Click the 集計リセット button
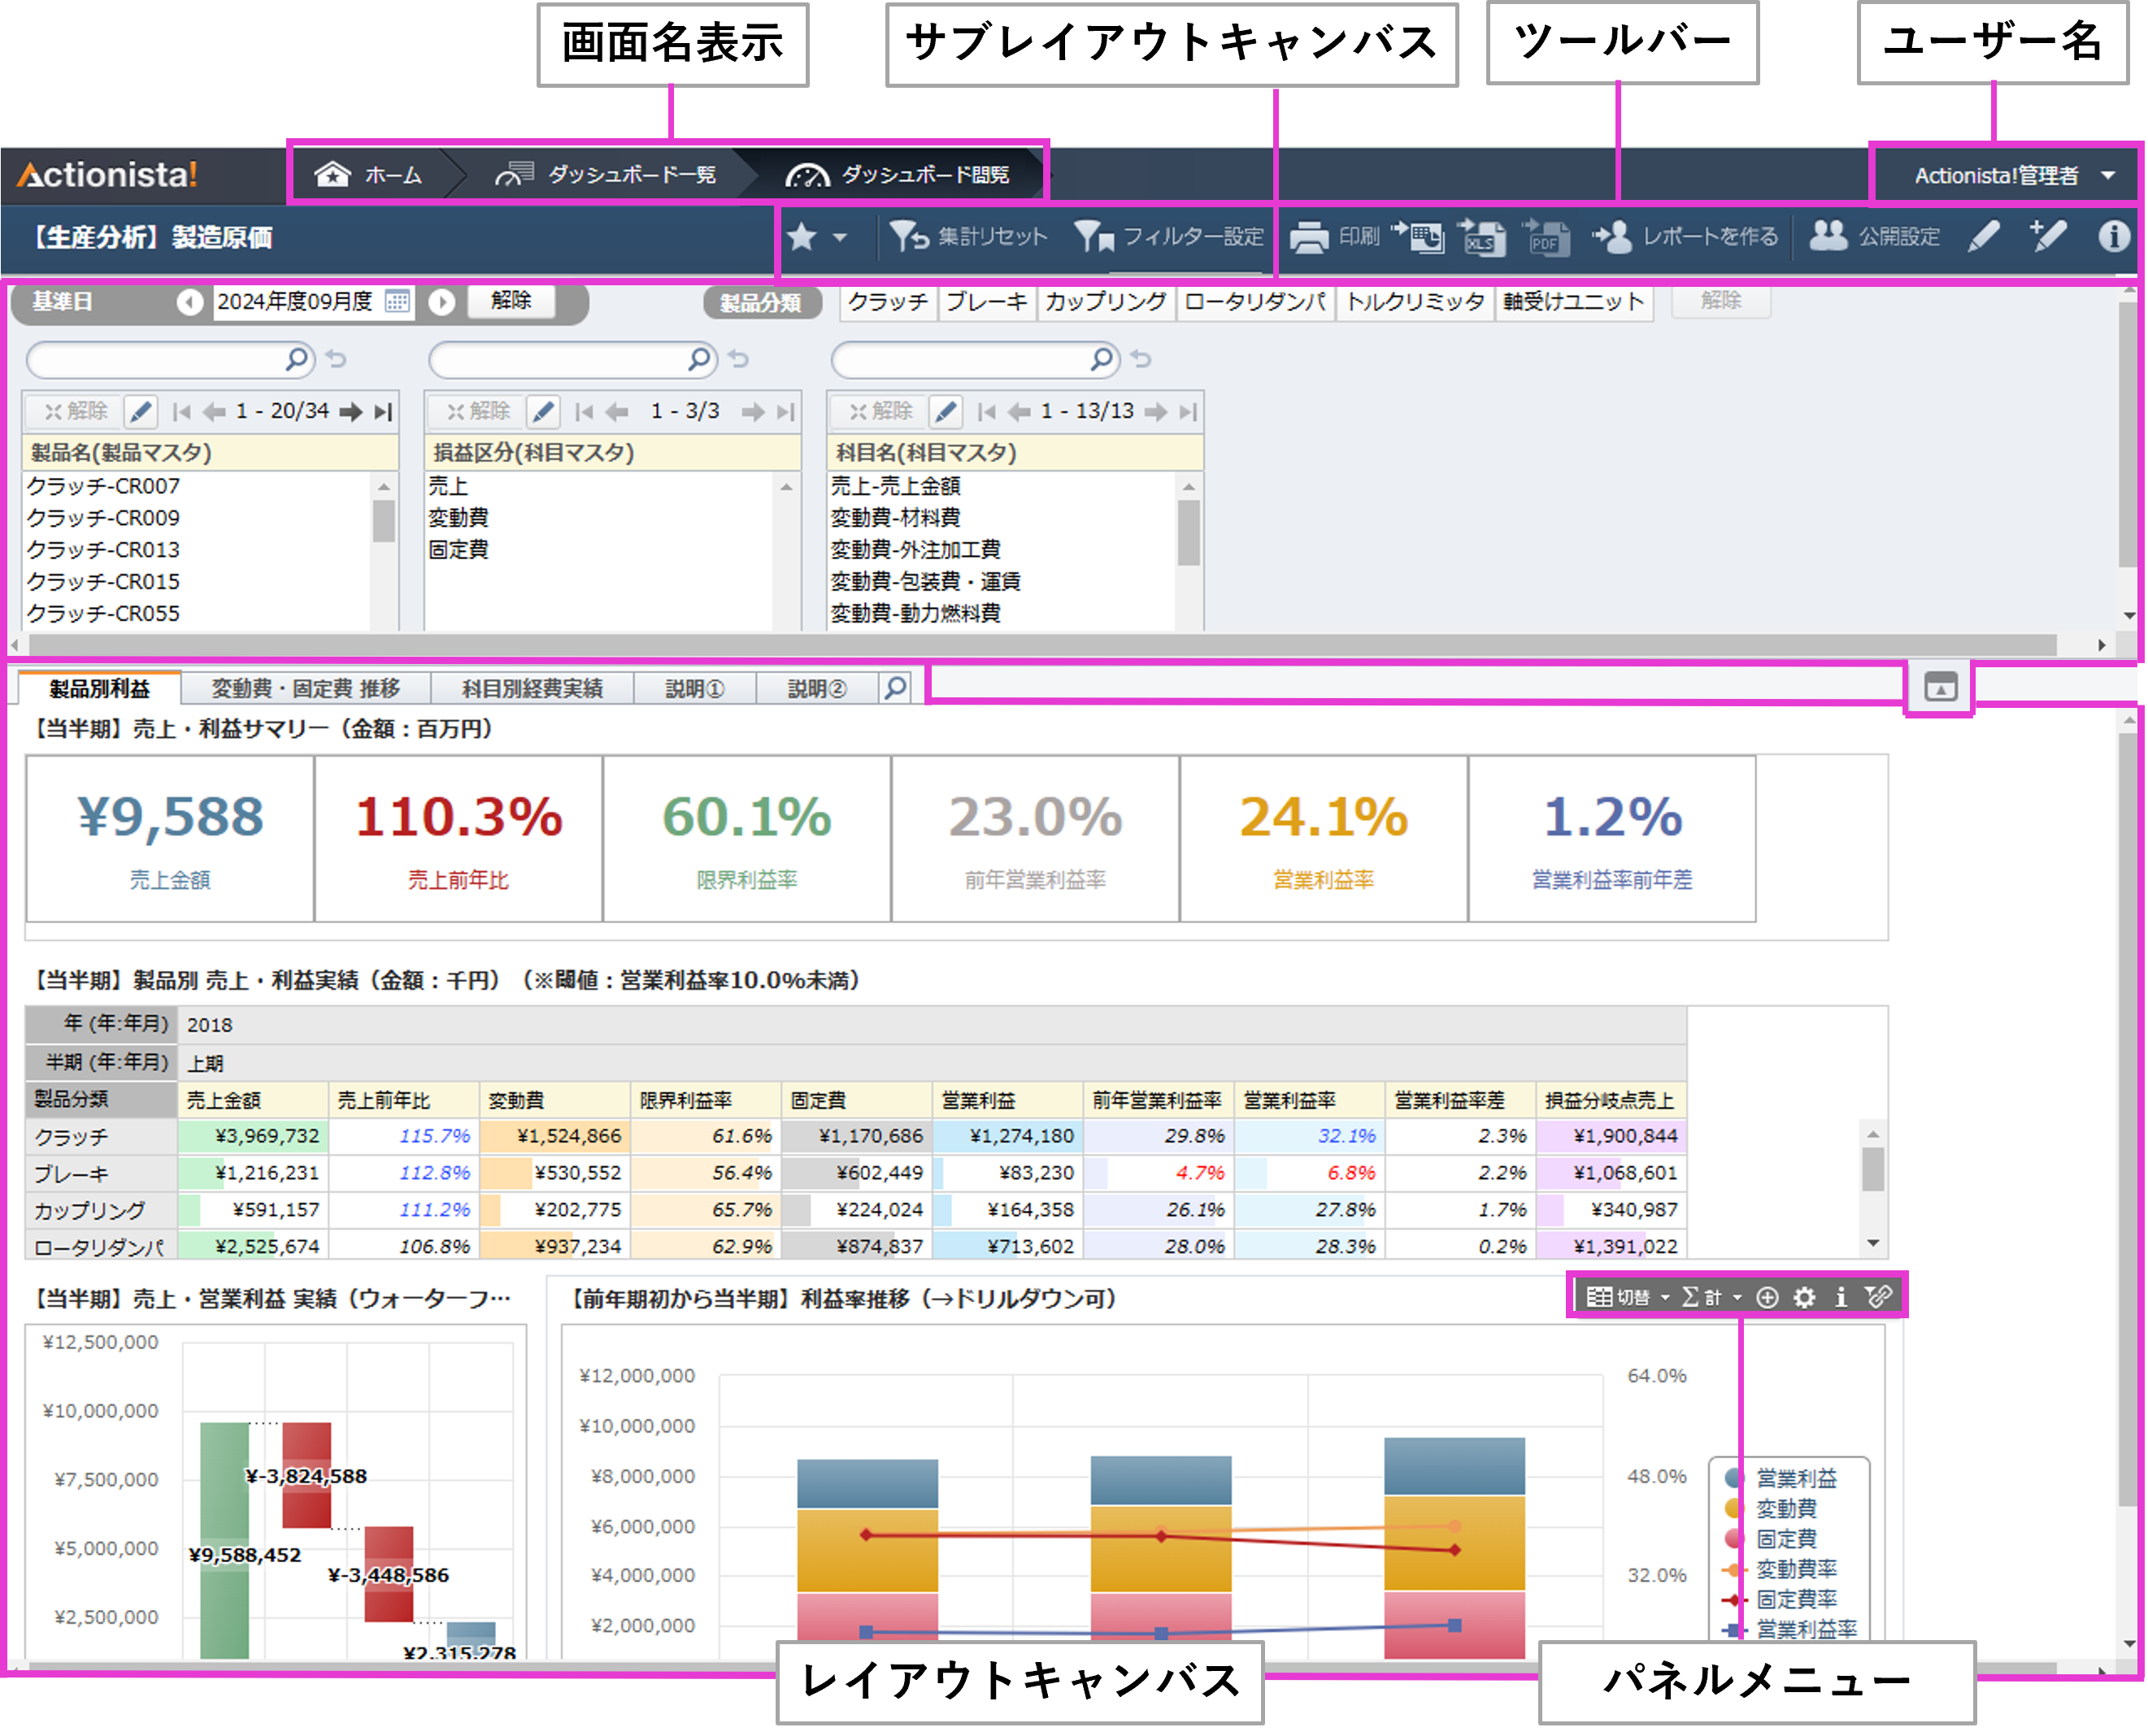The width and height of the screenshot is (2148, 1736). point(968,237)
